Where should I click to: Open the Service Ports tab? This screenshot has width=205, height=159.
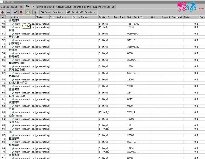pyautogui.click(x=45, y=7)
